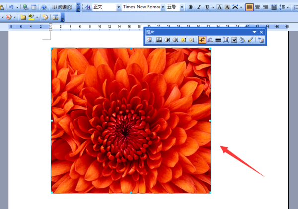Click the Insert Hyperlink globe icon
Viewport: 298px width, 209px height.
coord(25,7)
